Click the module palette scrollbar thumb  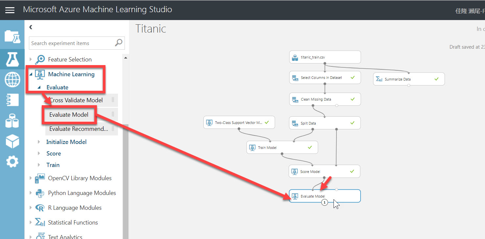pyautogui.click(x=126, y=181)
